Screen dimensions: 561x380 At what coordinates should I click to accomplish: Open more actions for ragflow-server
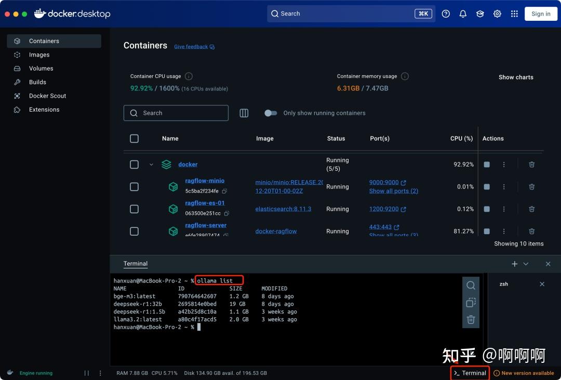coord(504,232)
